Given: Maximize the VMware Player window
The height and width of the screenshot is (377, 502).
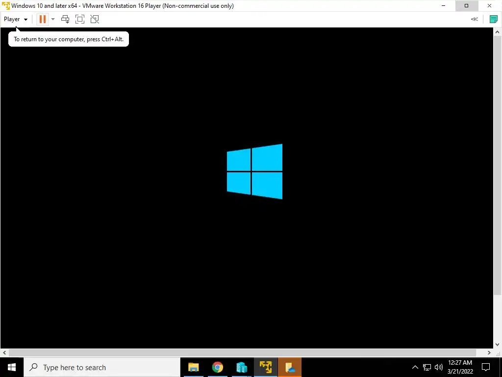Looking at the screenshot, I should [467, 6].
